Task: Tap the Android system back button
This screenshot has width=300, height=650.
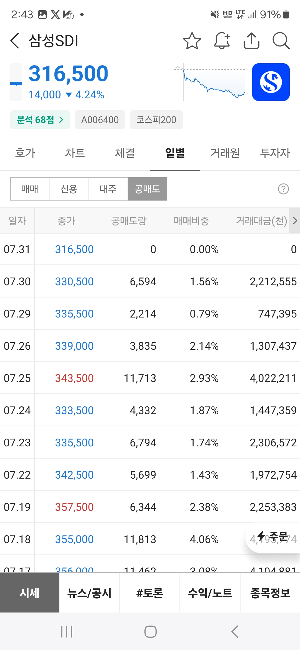Action: point(235,632)
